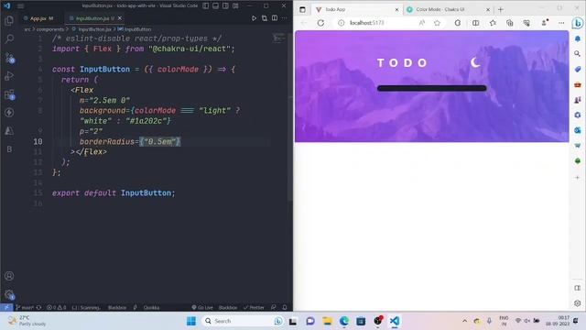Viewport: 586px width, 330px height.
Task: Click the Prettier status bar item
Action: point(254,308)
